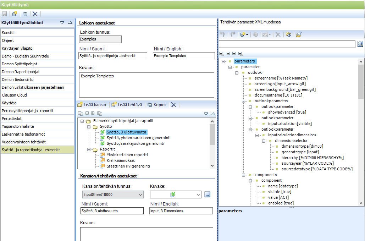
Task: Click the ellipsis browse button beside Kuvake
Action: click(207, 195)
